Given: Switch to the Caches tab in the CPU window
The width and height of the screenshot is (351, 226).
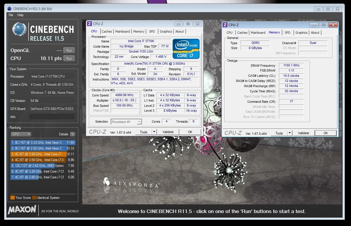Looking at the screenshot, I should point(107,31).
